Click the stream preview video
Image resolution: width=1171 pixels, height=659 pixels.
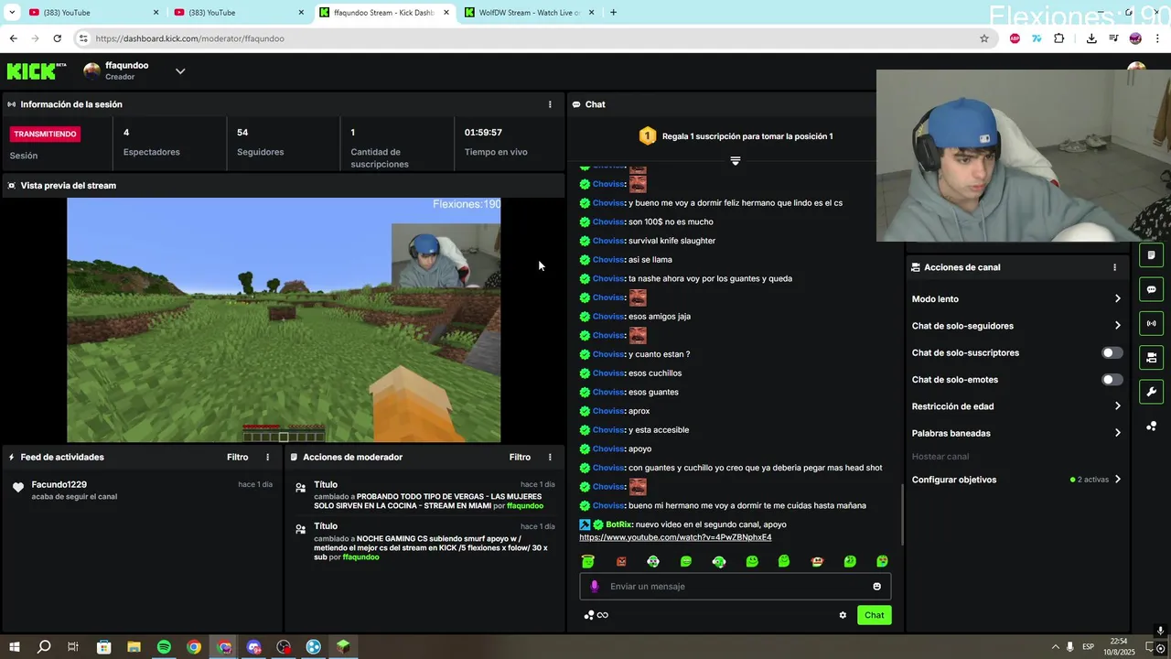284,319
